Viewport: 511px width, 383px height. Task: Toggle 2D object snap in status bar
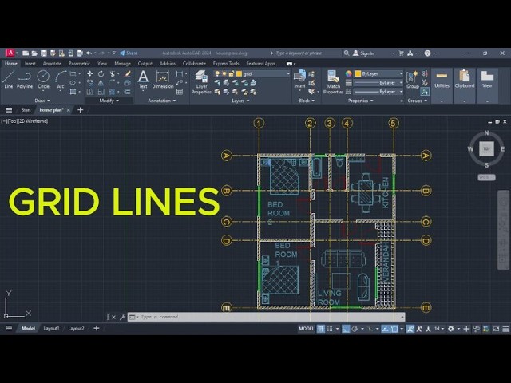point(394,329)
